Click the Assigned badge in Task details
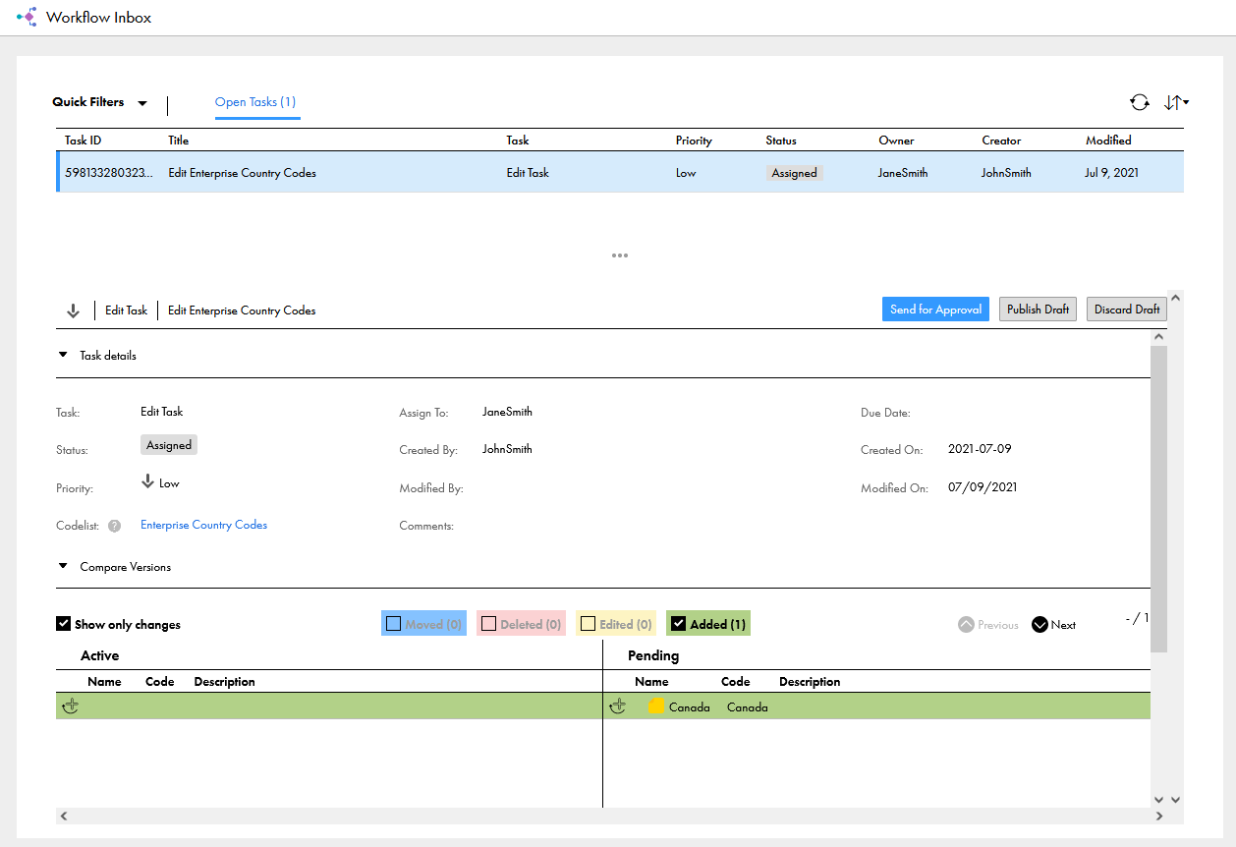This screenshot has height=847, width=1236. pos(169,445)
